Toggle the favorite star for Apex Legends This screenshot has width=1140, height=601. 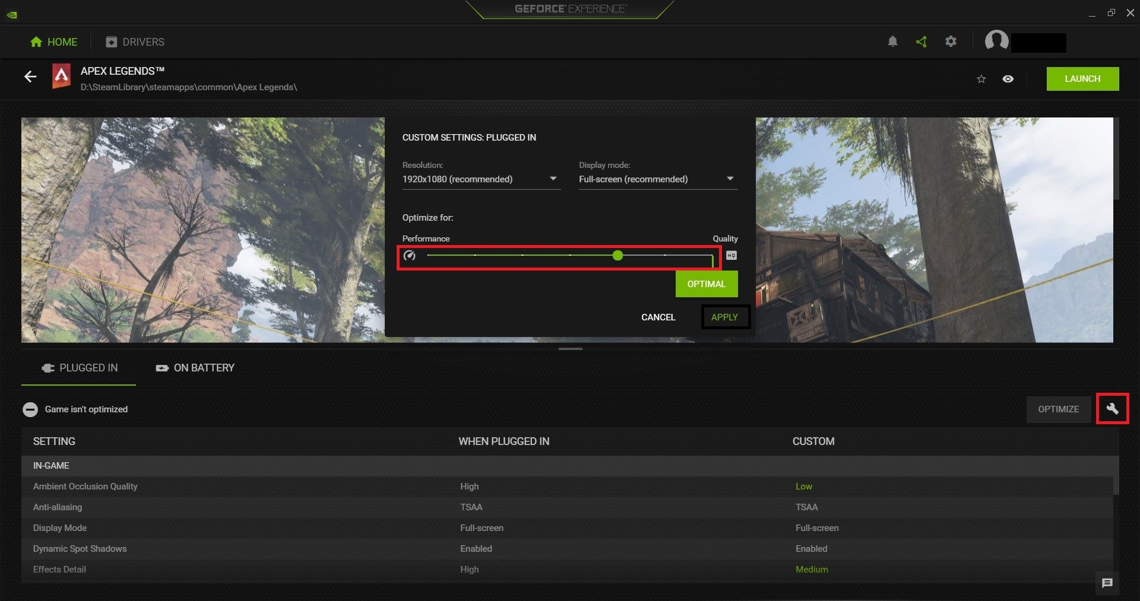click(981, 78)
